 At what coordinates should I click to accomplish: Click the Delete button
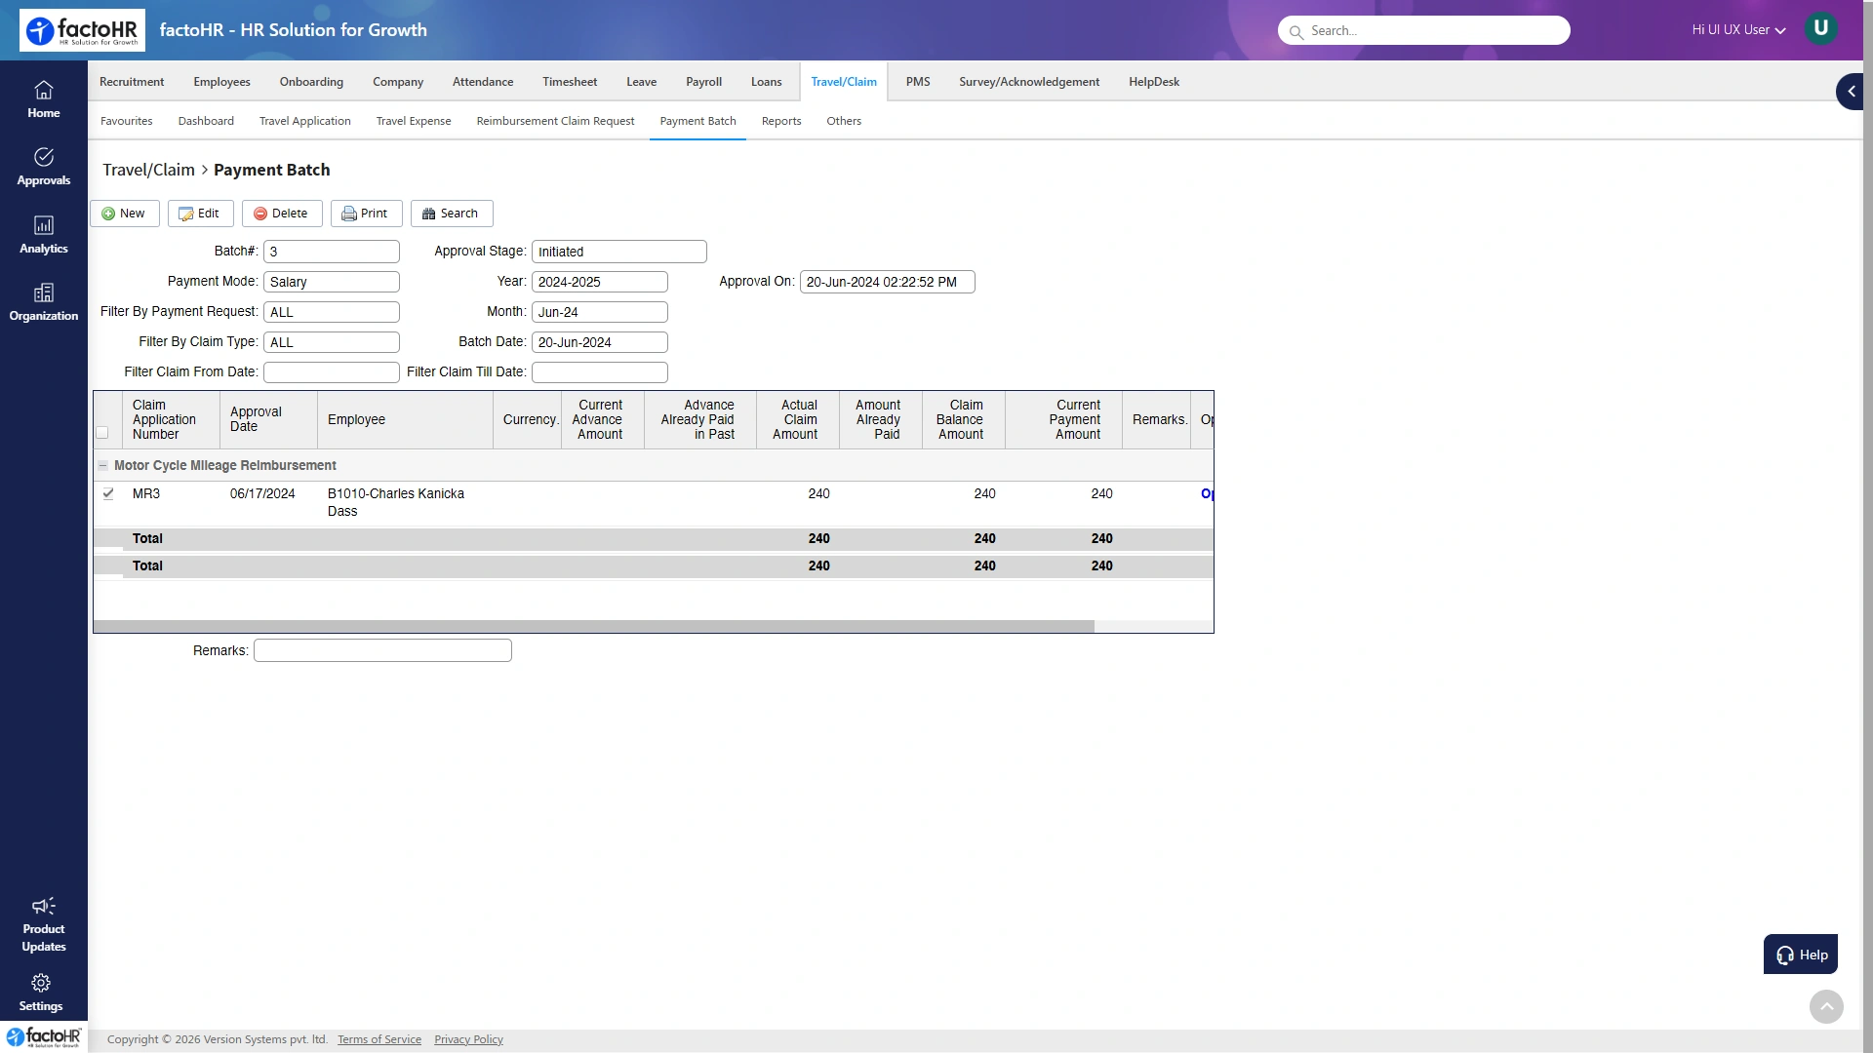click(282, 214)
